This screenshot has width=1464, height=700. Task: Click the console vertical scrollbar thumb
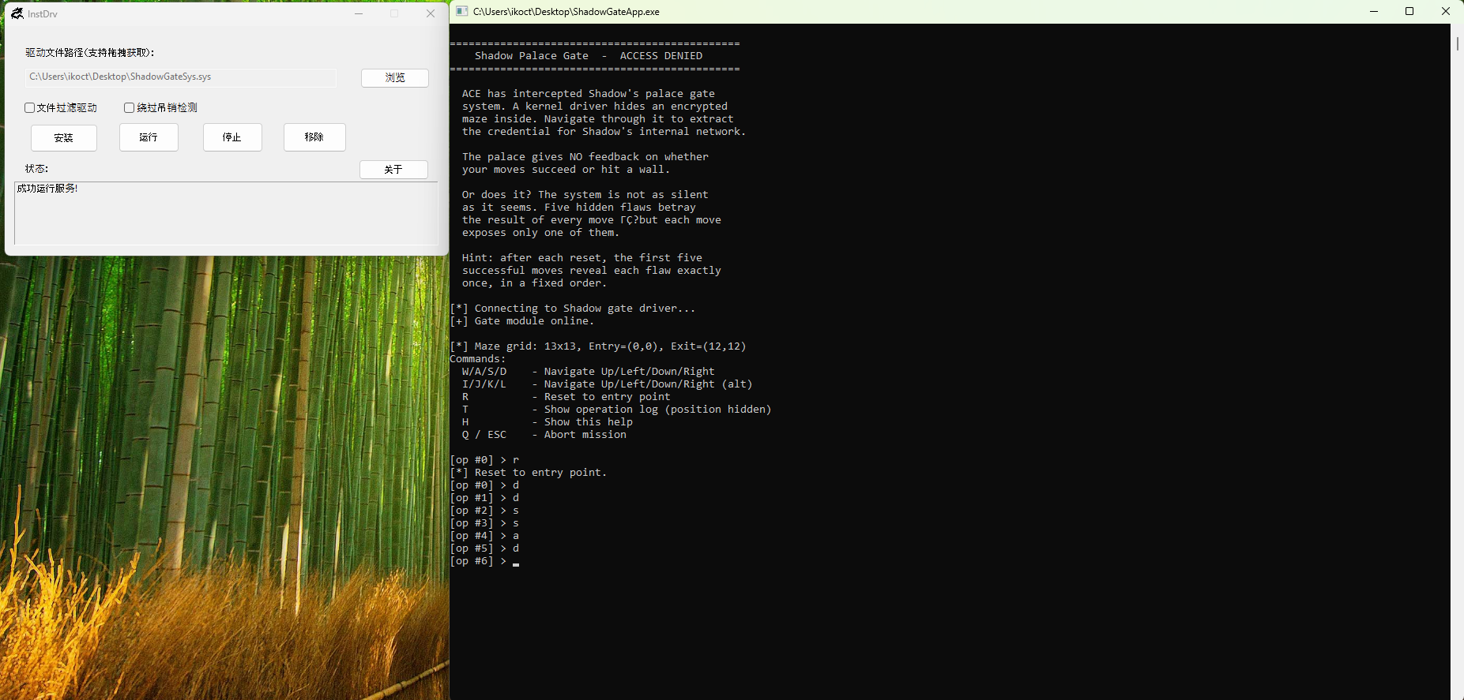pyautogui.click(x=1458, y=43)
